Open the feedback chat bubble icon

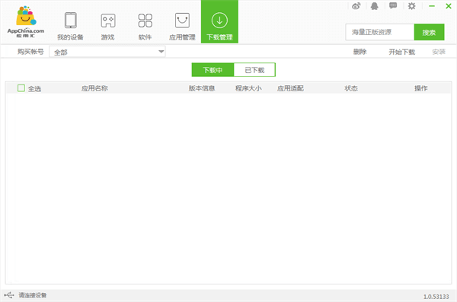pyautogui.click(x=393, y=6)
